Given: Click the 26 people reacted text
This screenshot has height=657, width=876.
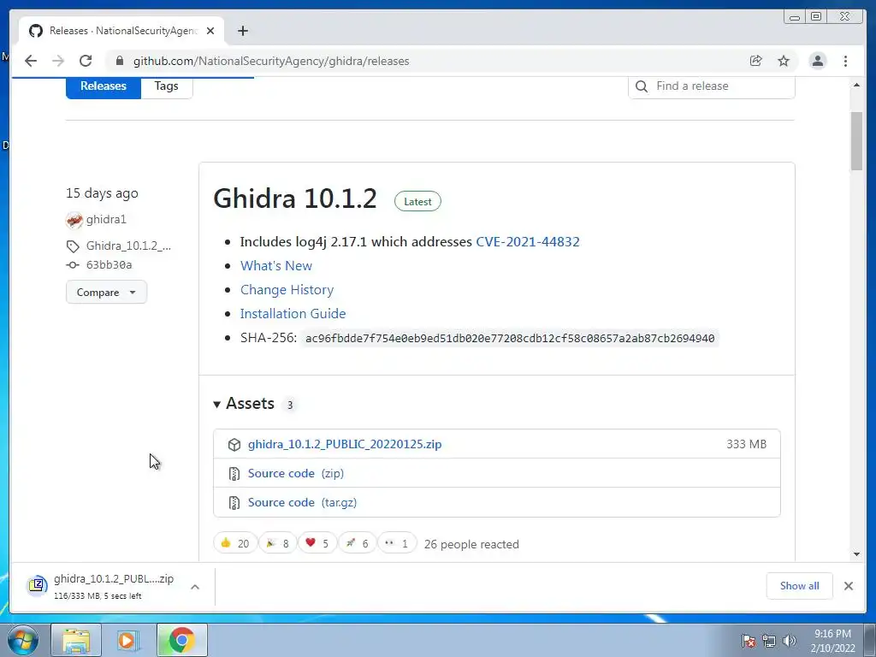Looking at the screenshot, I should coord(471,544).
